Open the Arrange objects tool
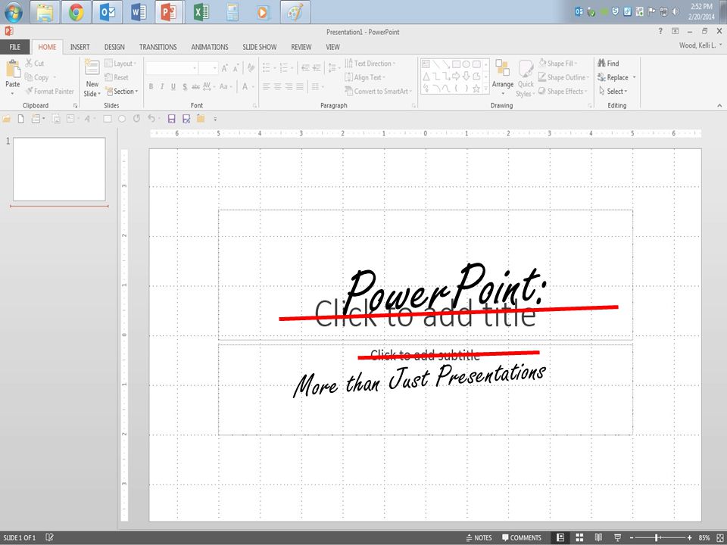The image size is (727, 545). click(x=503, y=77)
